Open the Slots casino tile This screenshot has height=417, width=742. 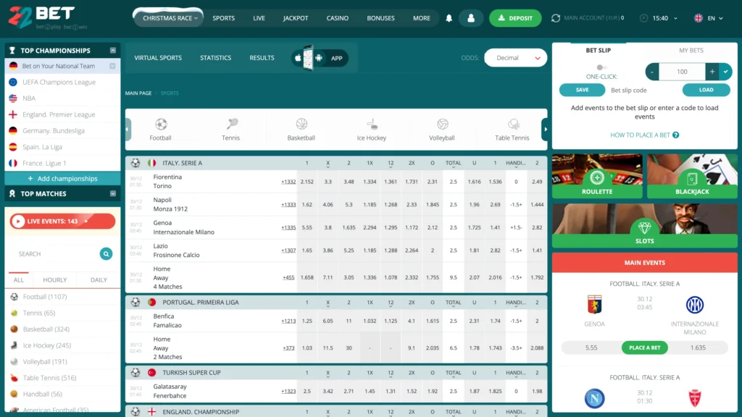[x=644, y=226]
